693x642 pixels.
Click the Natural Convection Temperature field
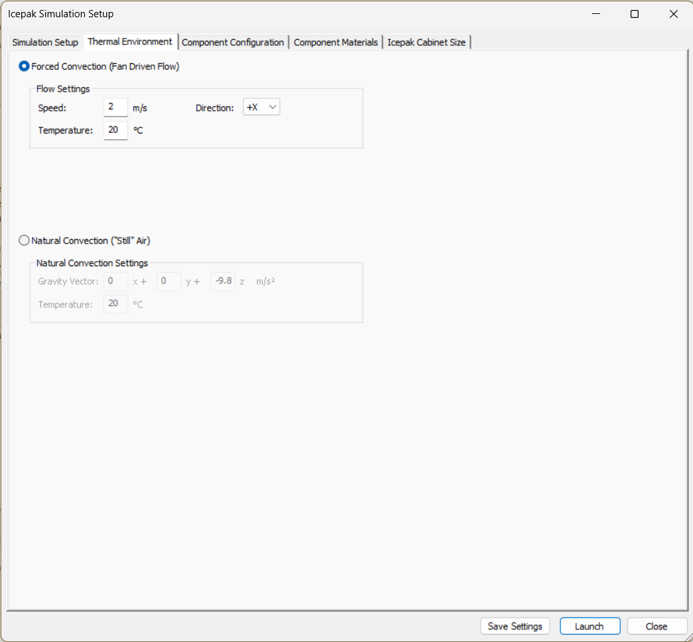coord(116,304)
